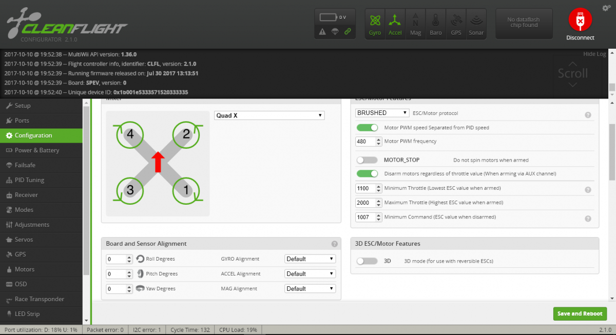616x335 pixels.
Task: Open the settings gear in top corner
Action: click(606, 8)
